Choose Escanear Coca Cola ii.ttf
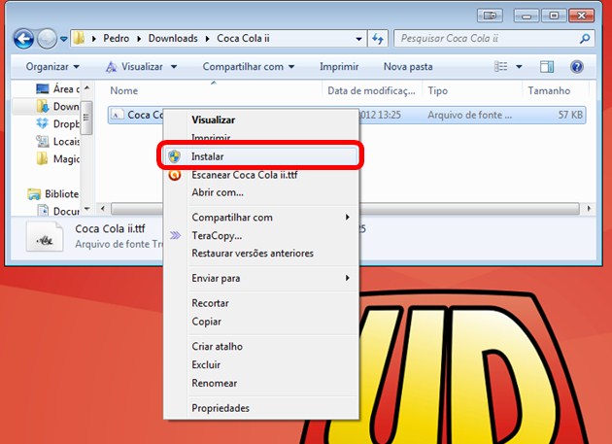 (x=245, y=175)
